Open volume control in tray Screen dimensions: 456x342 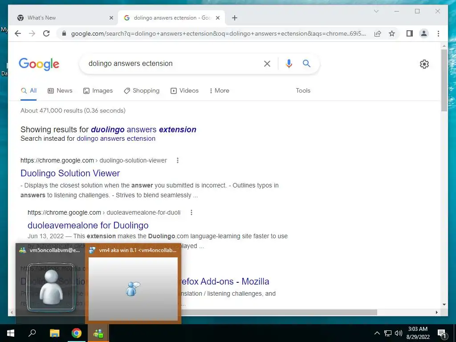399,333
